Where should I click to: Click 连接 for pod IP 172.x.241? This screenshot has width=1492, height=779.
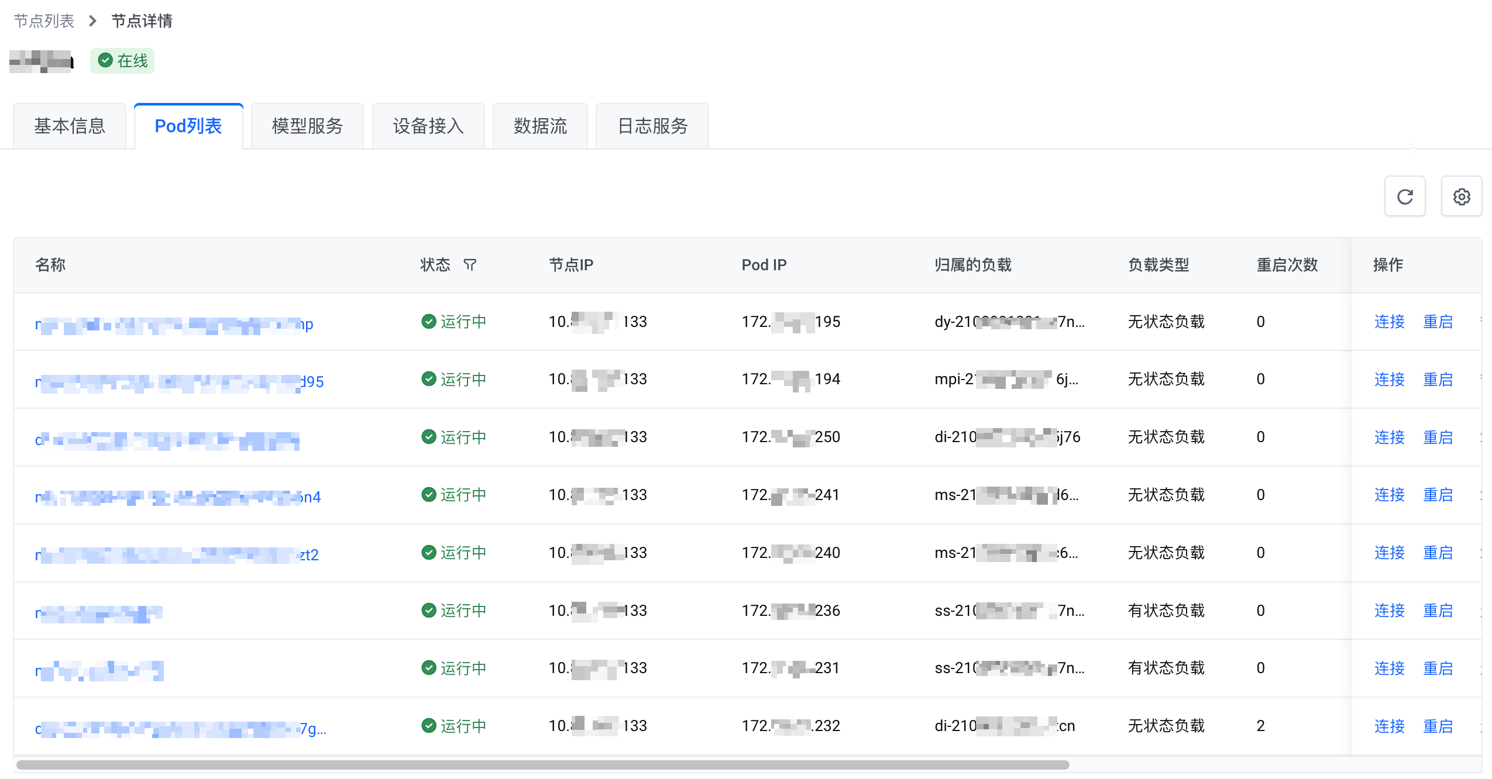(x=1389, y=495)
